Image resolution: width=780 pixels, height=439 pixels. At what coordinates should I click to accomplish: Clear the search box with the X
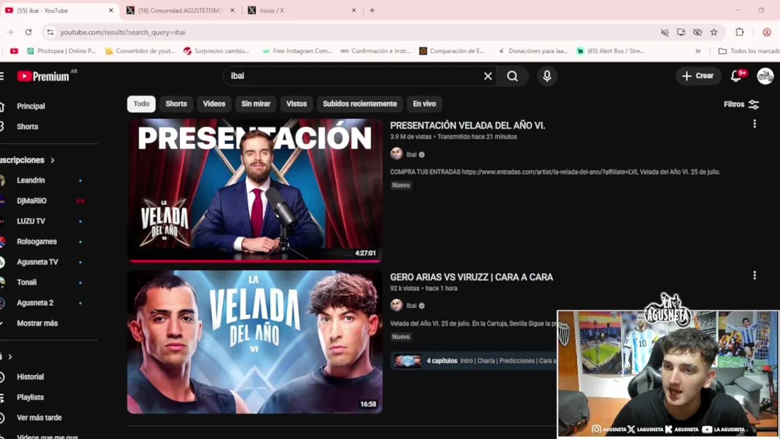[487, 76]
